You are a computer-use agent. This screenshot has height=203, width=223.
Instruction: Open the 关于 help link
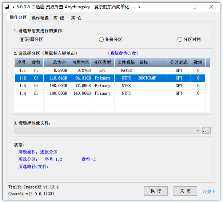coord(209,191)
